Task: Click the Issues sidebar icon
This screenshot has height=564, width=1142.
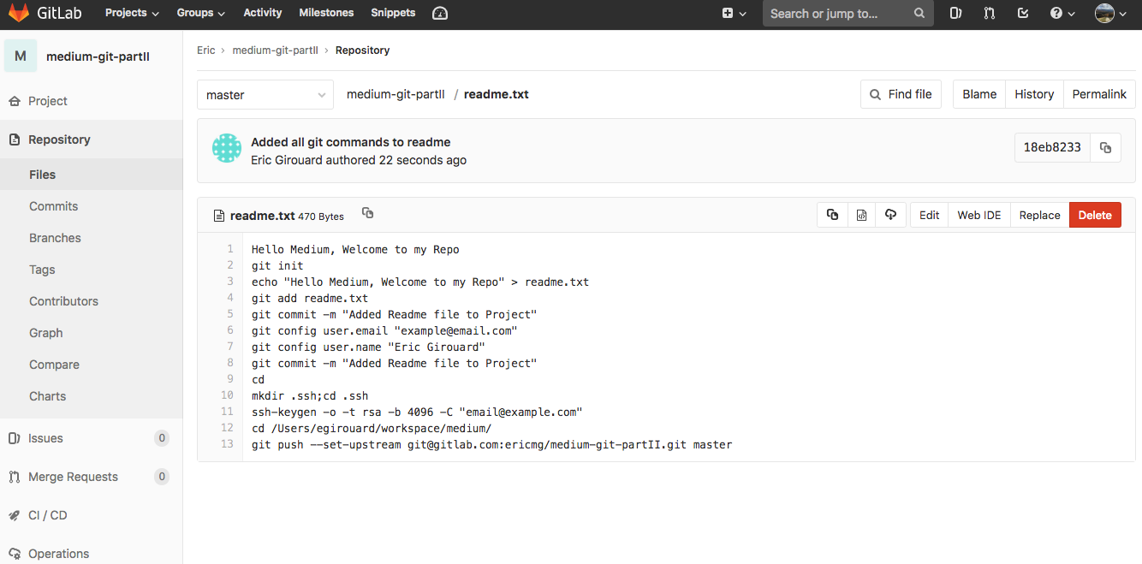Action: pyautogui.click(x=14, y=438)
